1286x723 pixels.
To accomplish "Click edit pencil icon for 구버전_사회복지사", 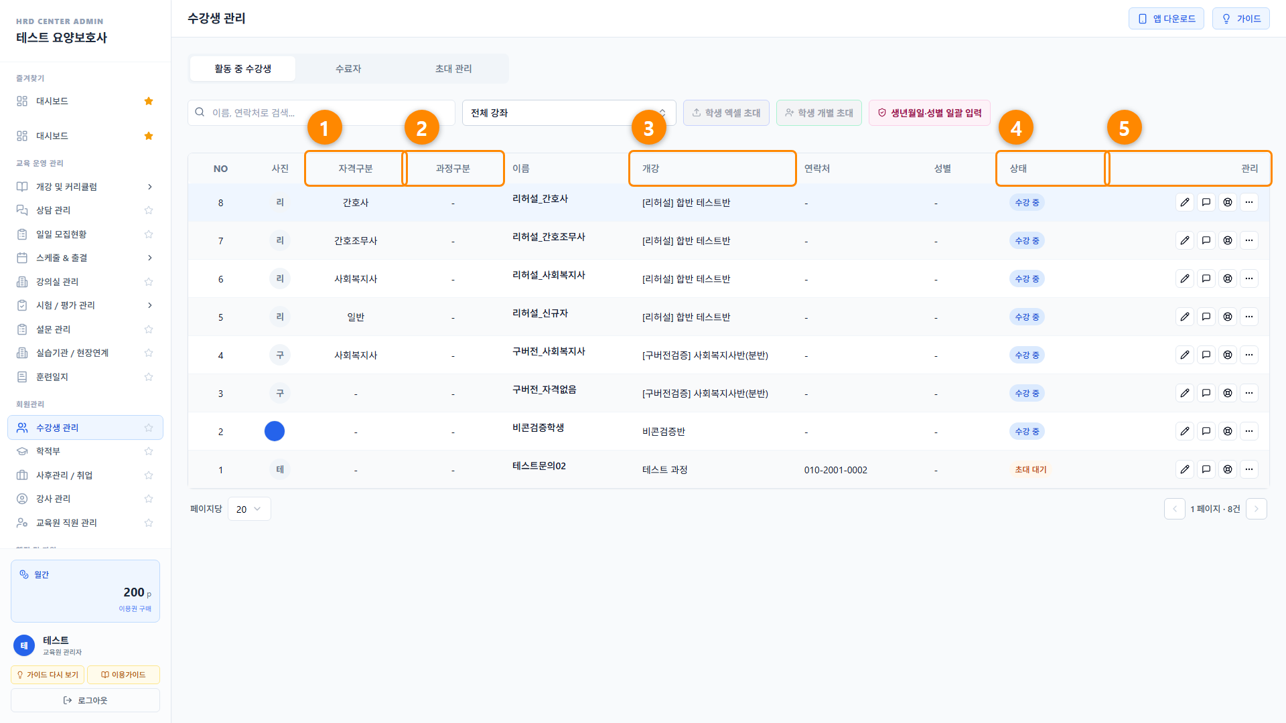I will [1185, 355].
